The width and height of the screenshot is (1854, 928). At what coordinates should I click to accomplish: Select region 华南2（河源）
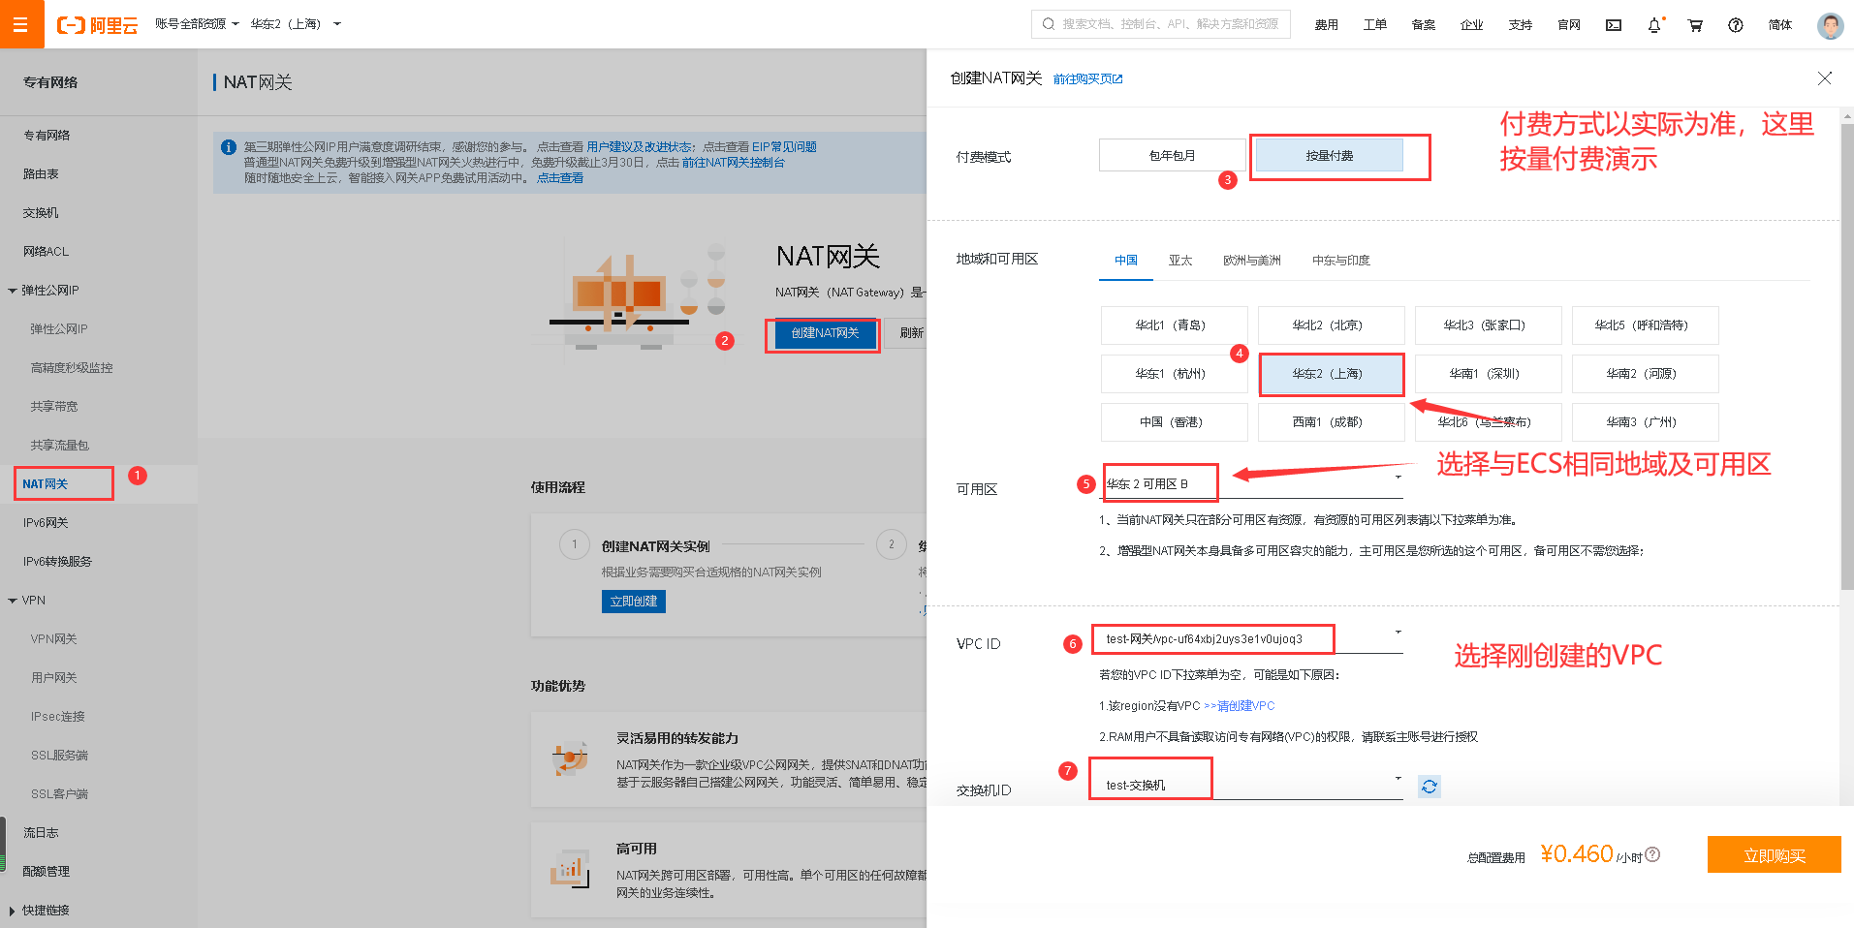click(x=1645, y=374)
